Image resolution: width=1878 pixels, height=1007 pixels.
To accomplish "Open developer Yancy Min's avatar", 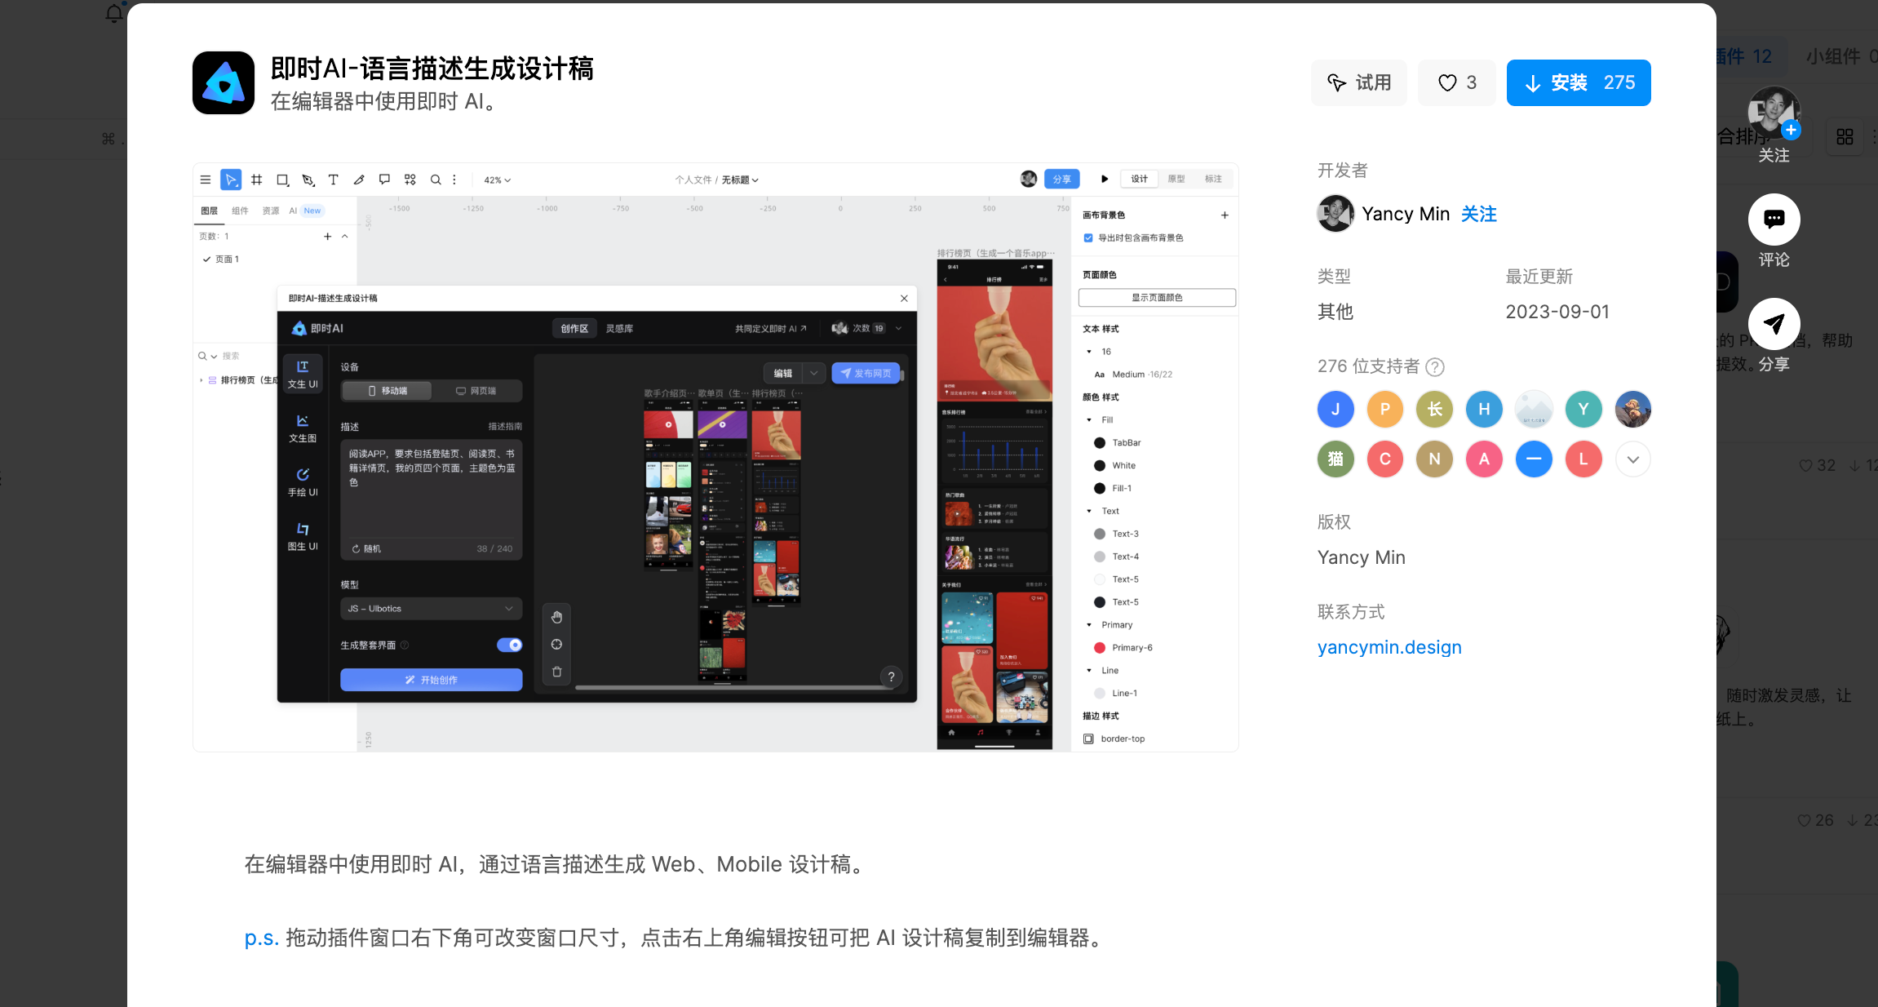I will (1335, 214).
